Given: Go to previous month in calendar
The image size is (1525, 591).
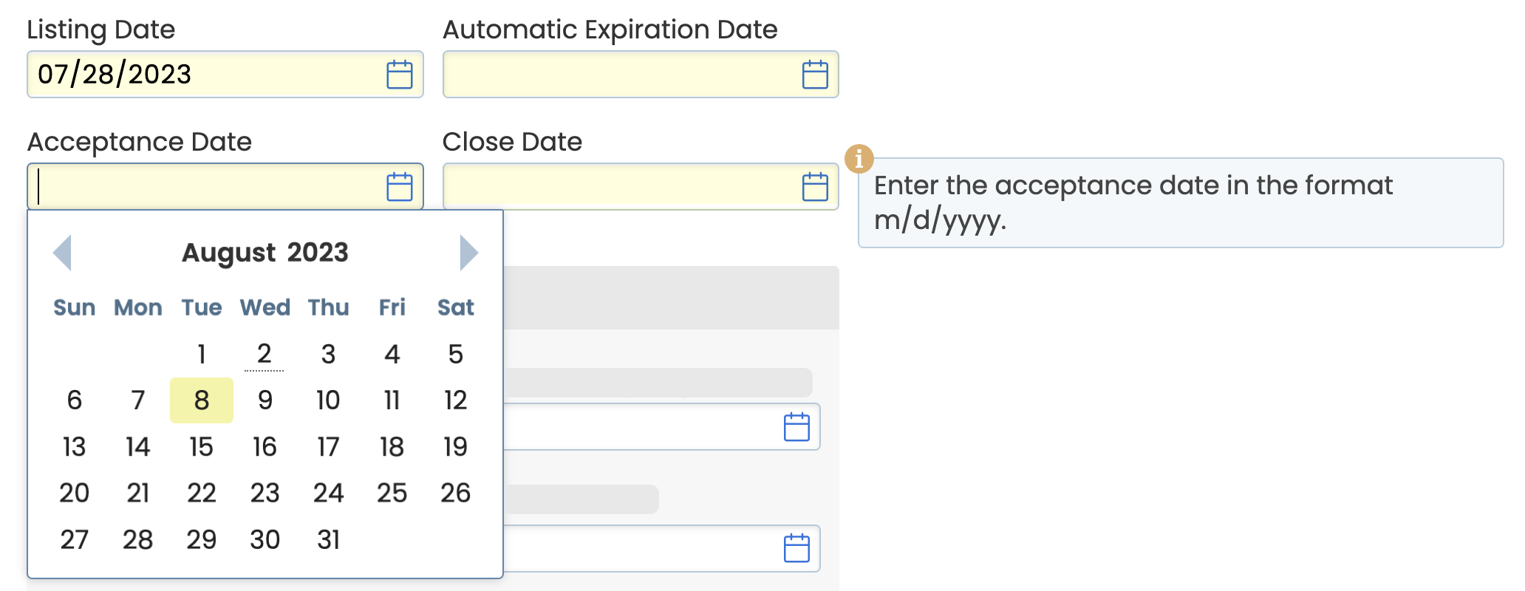Looking at the screenshot, I should point(63,253).
